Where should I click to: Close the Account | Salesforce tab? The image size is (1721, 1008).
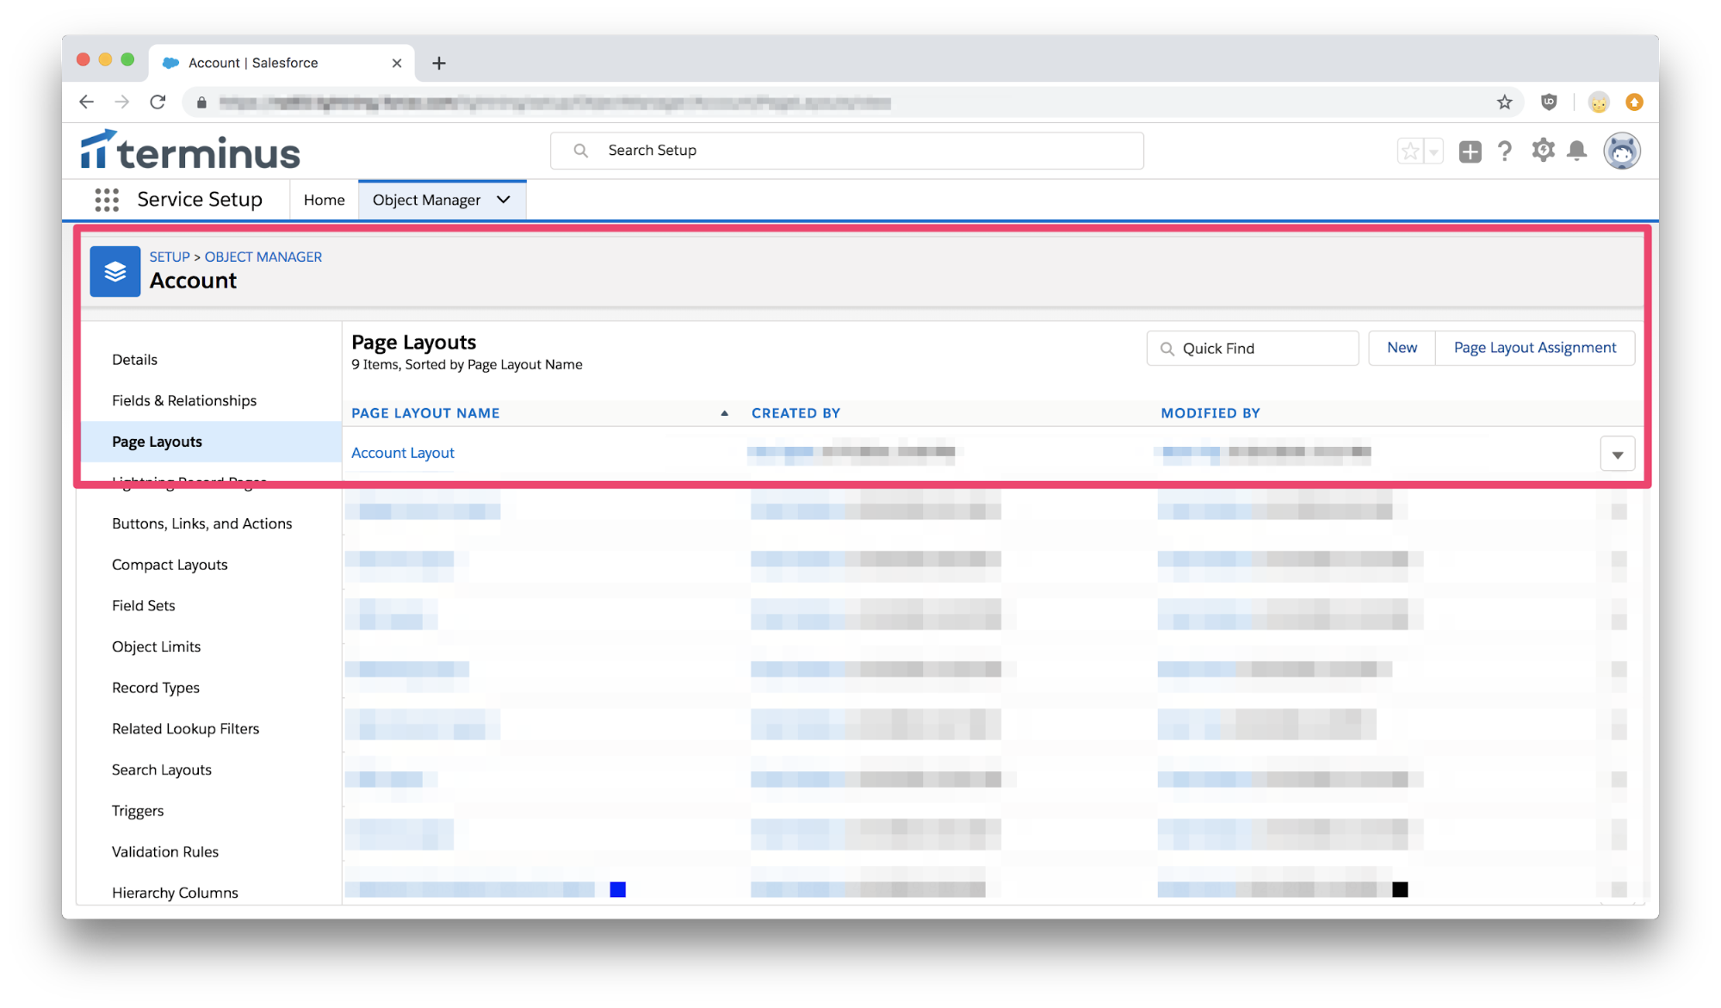pyautogui.click(x=397, y=63)
